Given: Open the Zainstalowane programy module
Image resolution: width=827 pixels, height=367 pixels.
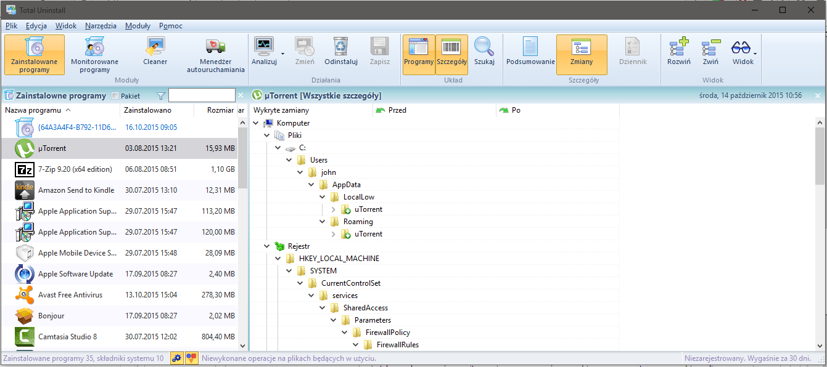Looking at the screenshot, I should 35,55.
